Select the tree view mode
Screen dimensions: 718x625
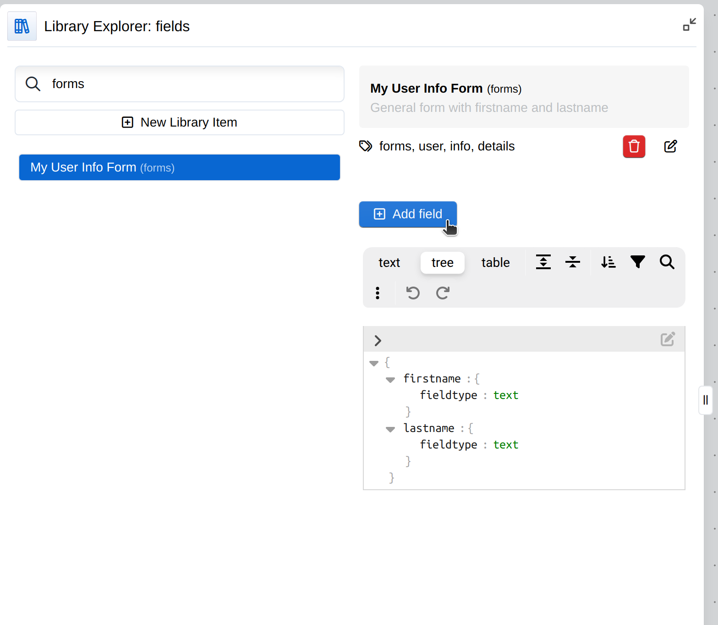(442, 263)
